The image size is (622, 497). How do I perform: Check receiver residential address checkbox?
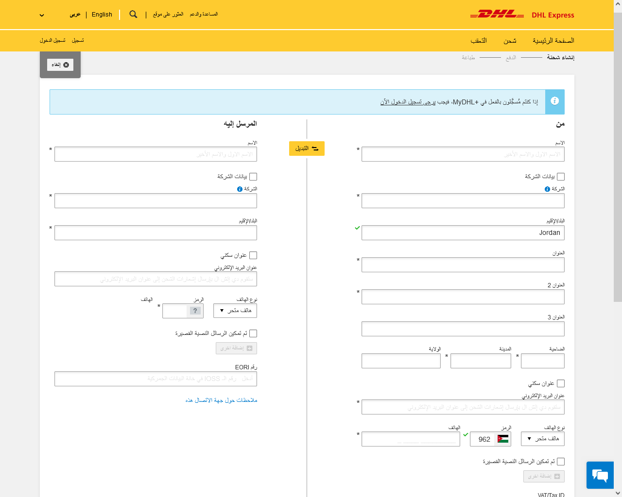pos(253,255)
